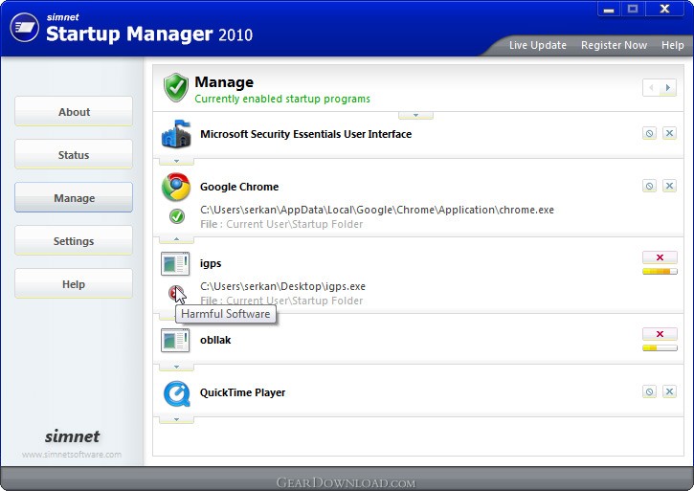Click the obllak program icon
This screenshot has width=694, height=491.
pos(175,340)
